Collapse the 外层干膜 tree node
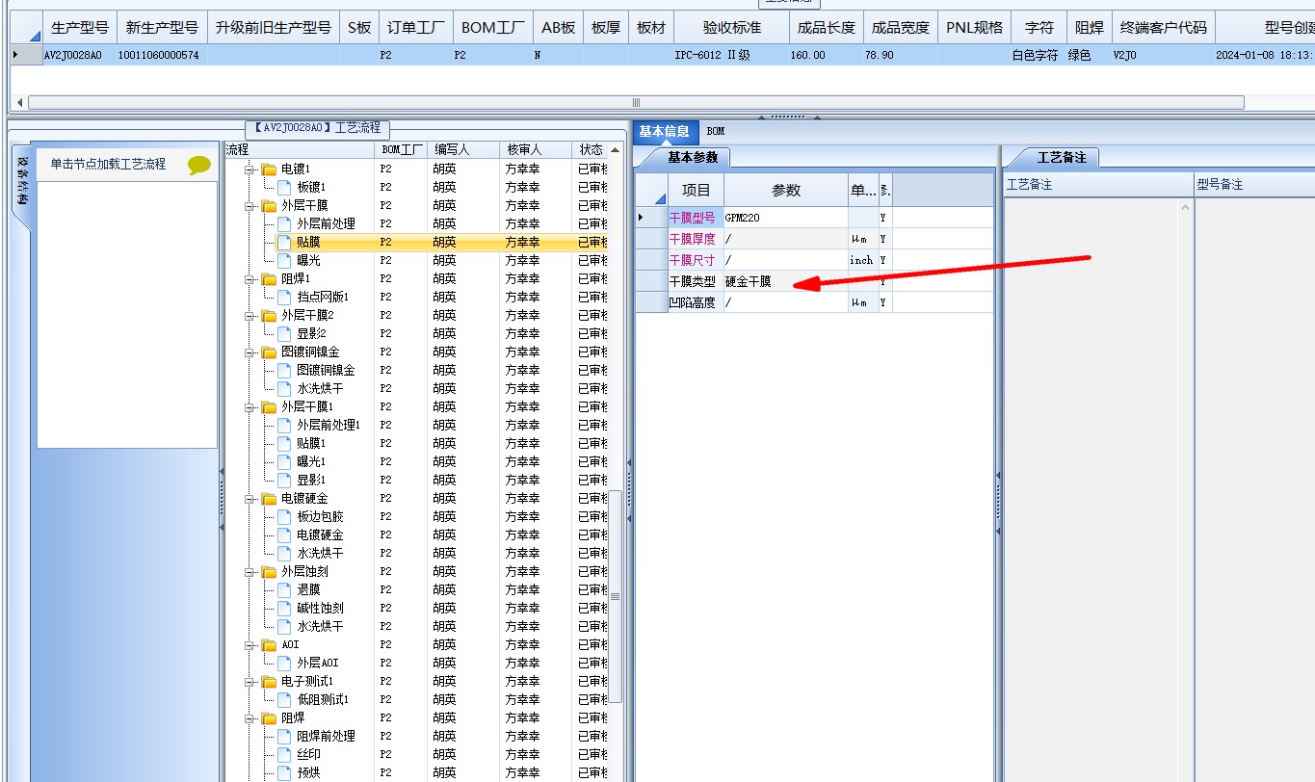This screenshot has width=1315, height=782. pyautogui.click(x=250, y=206)
